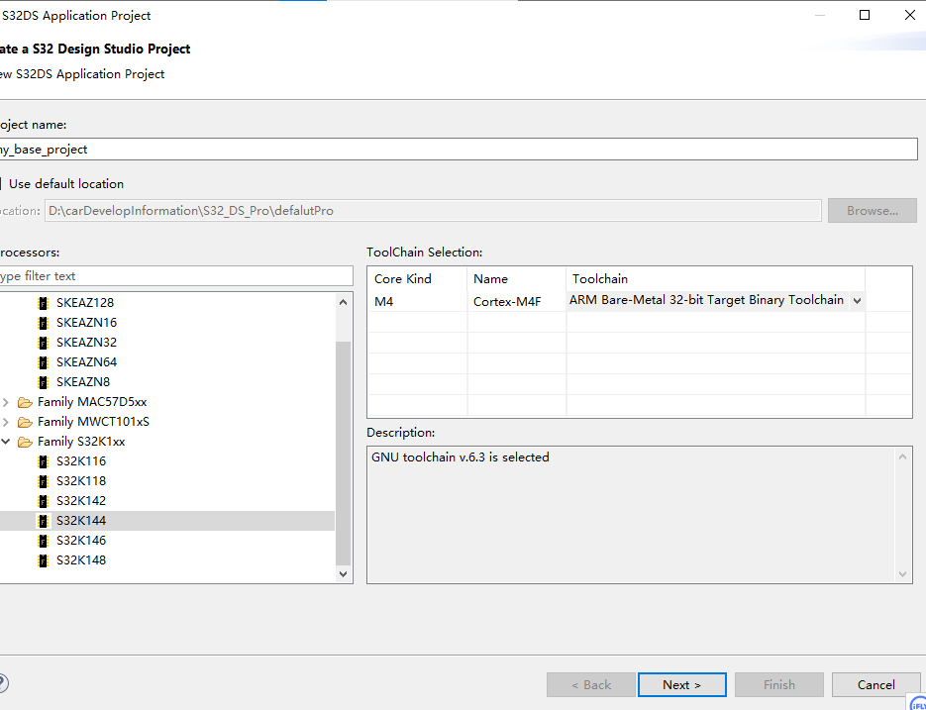Click the Family MWCT101xS folder icon
This screenshot has width=926, height=710.
pos(25,422)
